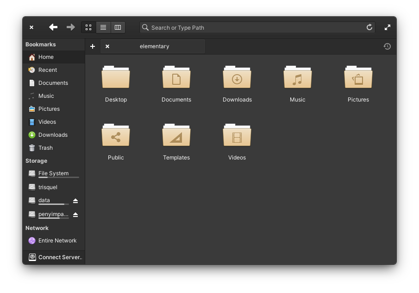Eject the penyimpa... drive
The width and height of the screenshot is (419, 293).
pyautogui.click(x=75, y=215)
